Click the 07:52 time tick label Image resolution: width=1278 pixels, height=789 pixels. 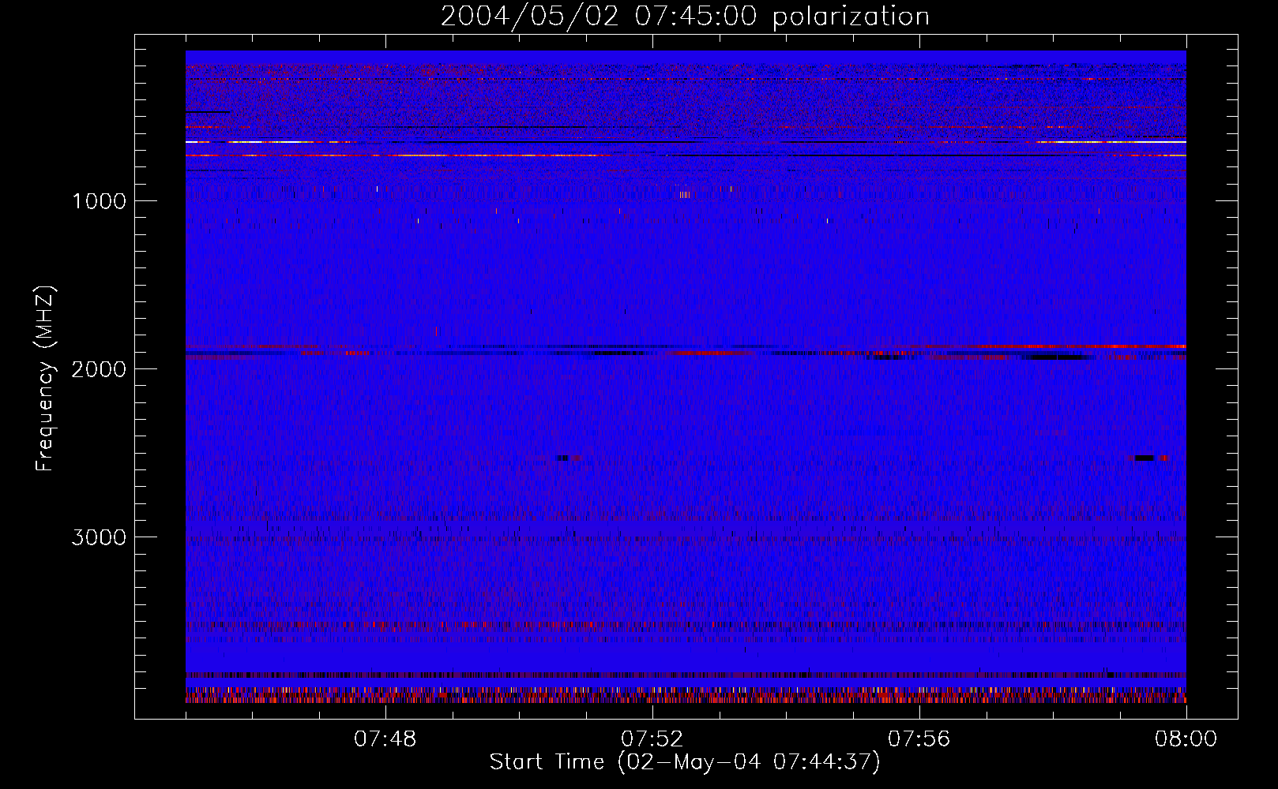click(652, 739)
